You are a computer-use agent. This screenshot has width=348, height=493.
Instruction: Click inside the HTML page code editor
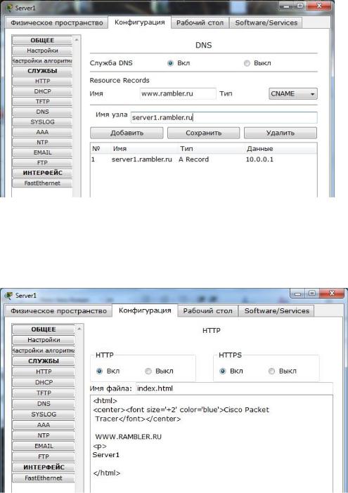(212, 443)
